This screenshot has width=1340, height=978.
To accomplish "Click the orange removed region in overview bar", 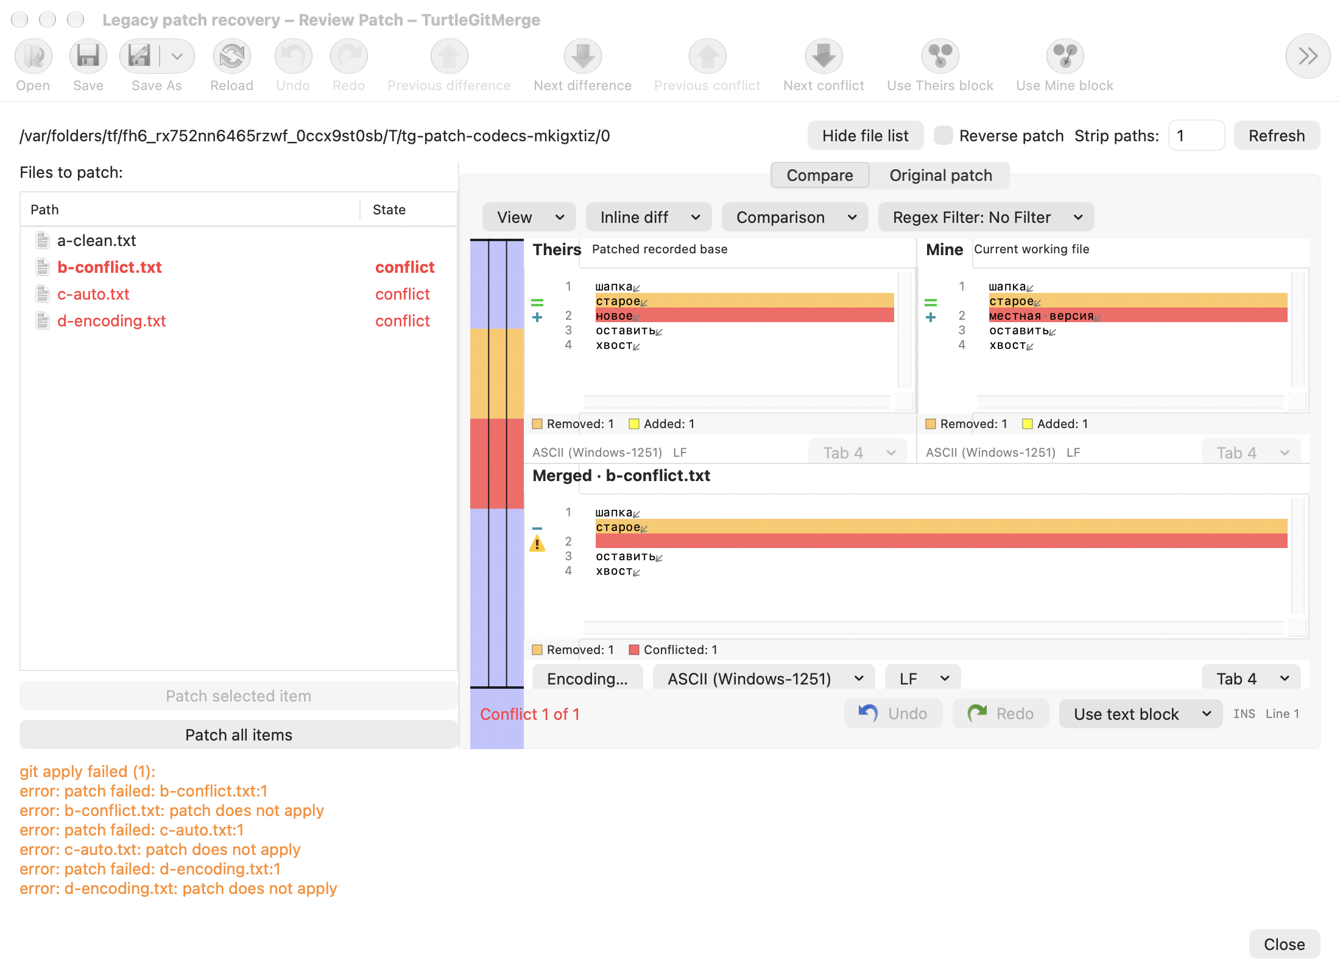I will coord(497,373).
